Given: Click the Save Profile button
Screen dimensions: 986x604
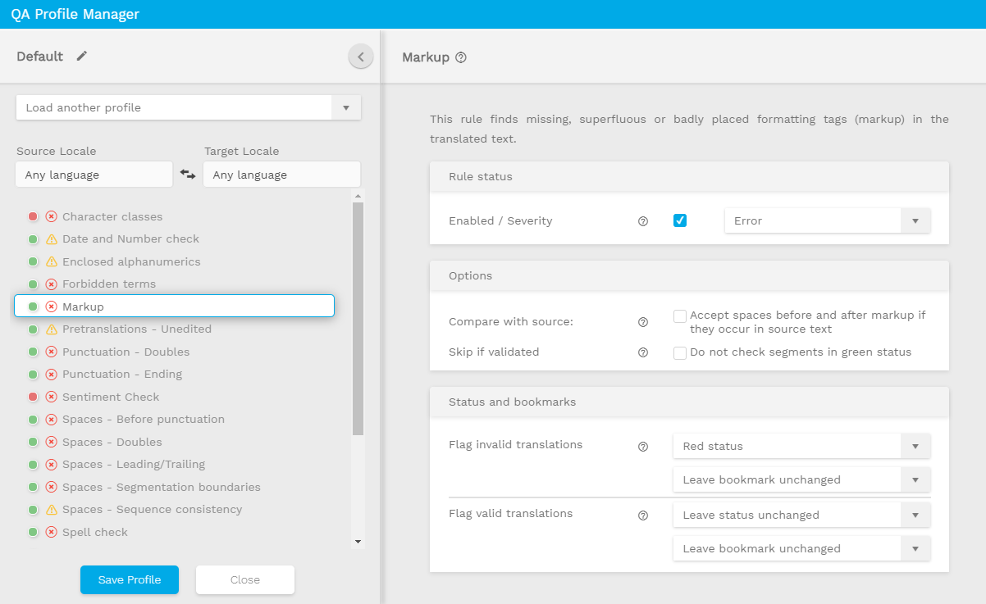Looking at the screenshot, I should 129,579.
